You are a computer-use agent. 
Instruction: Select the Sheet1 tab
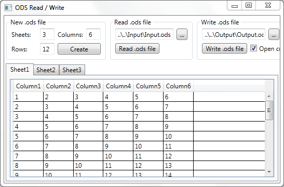(x=20, y=70)
